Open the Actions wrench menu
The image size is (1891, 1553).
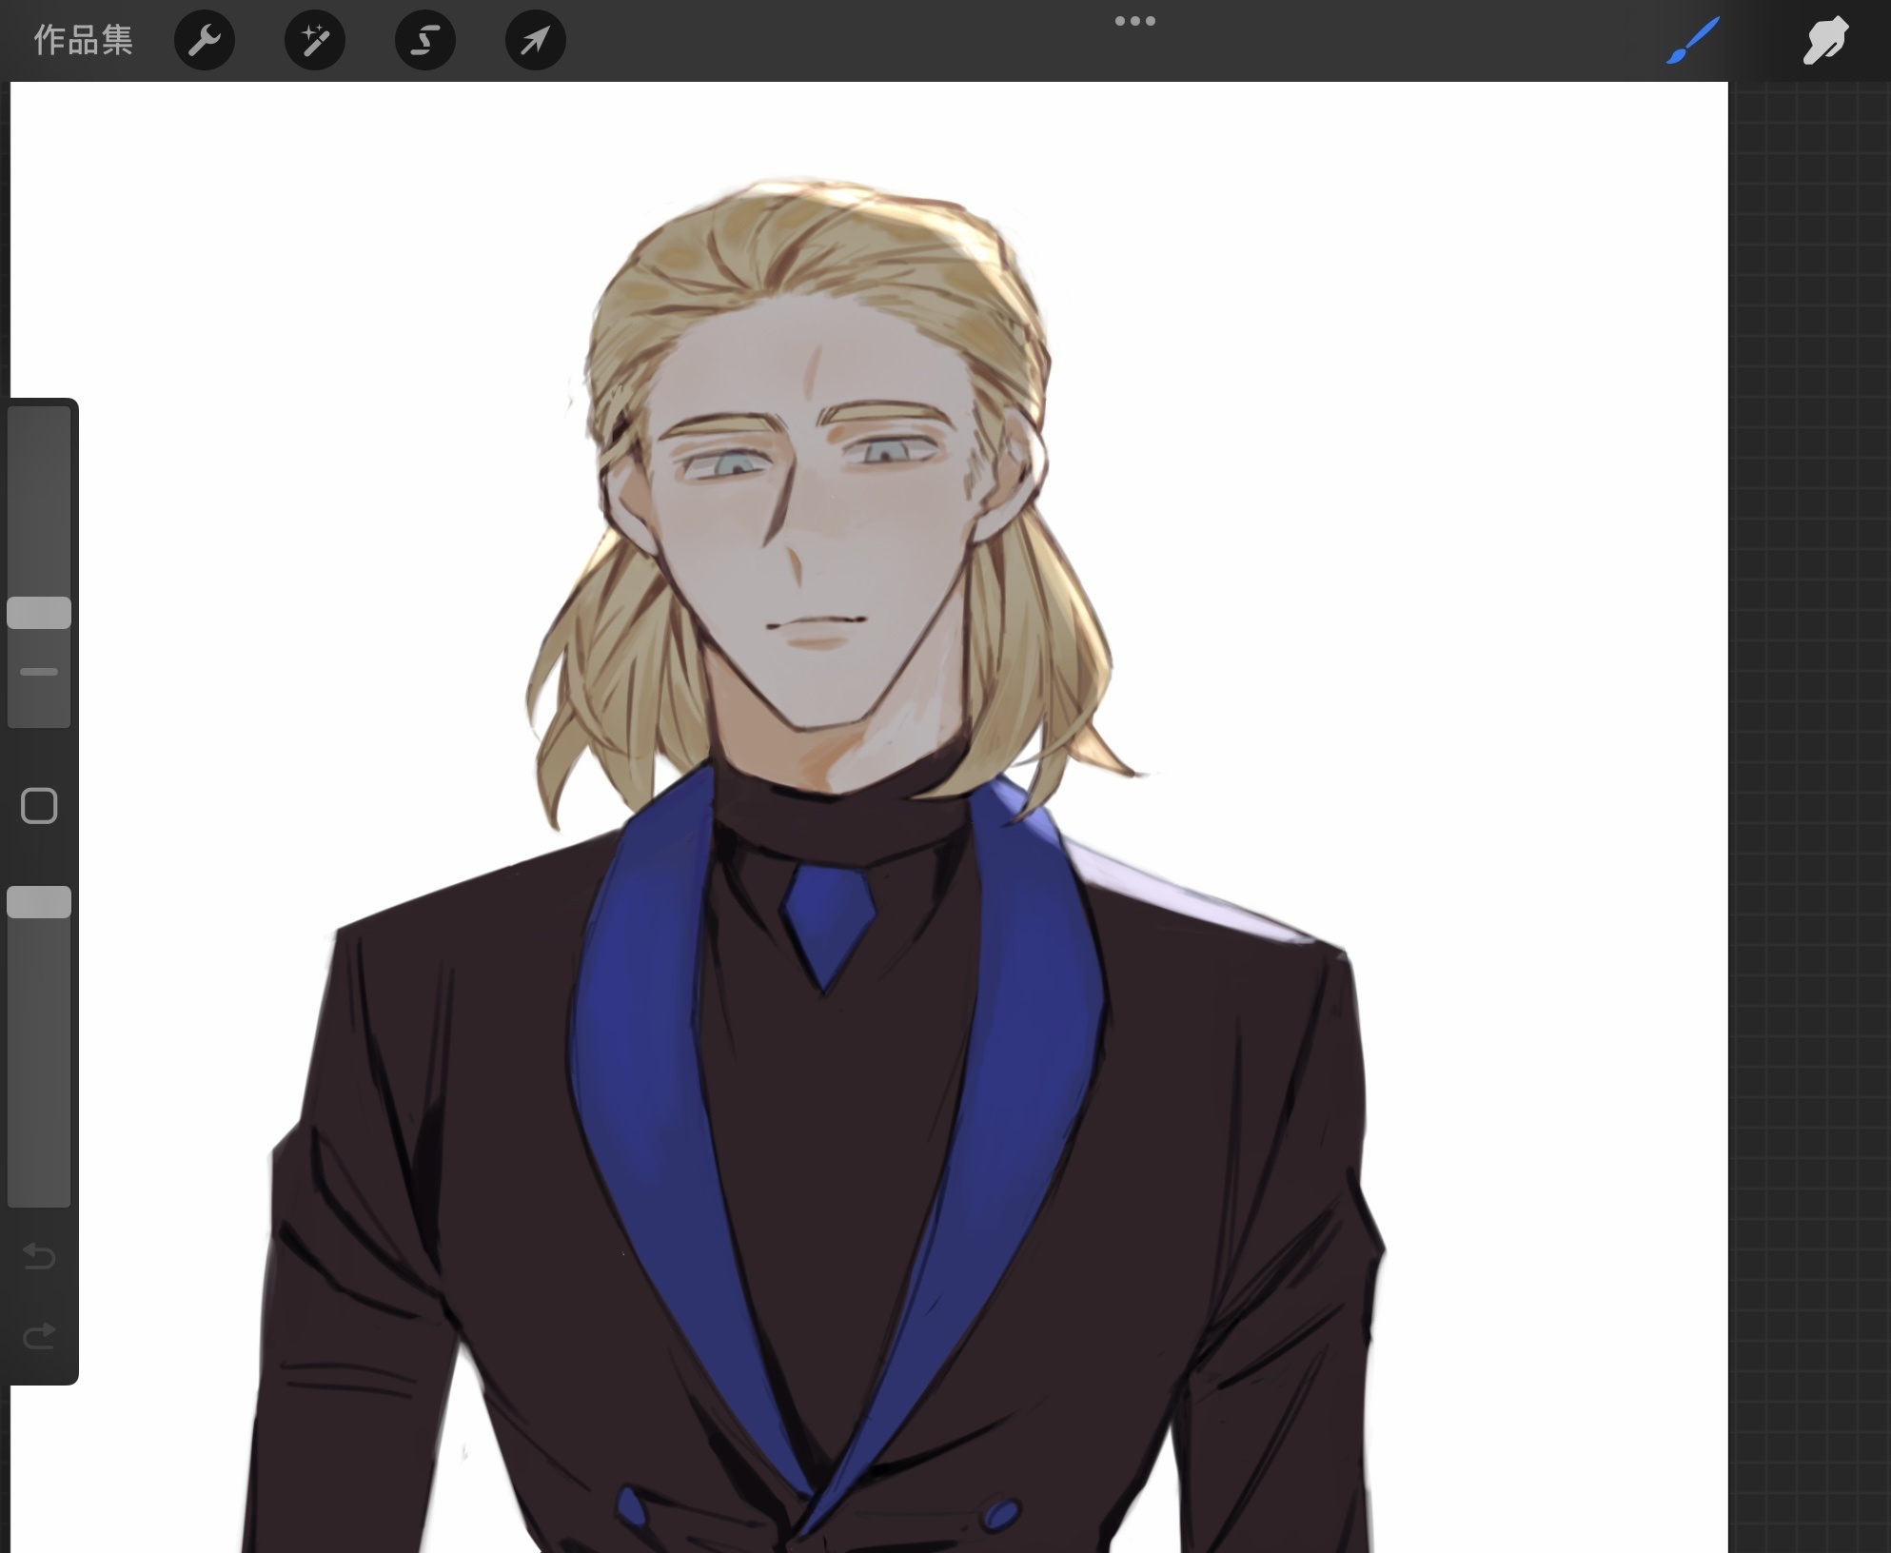point(205,41)
